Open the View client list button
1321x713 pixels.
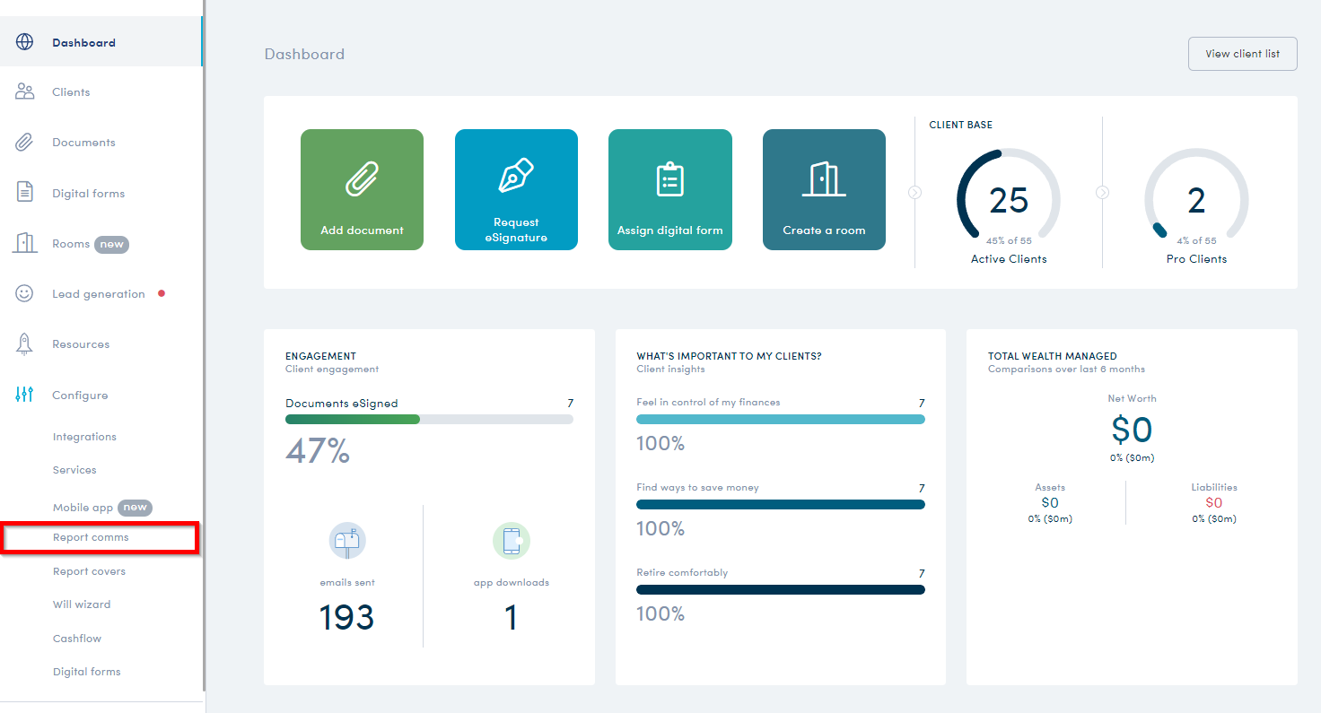pos(1242,54)
